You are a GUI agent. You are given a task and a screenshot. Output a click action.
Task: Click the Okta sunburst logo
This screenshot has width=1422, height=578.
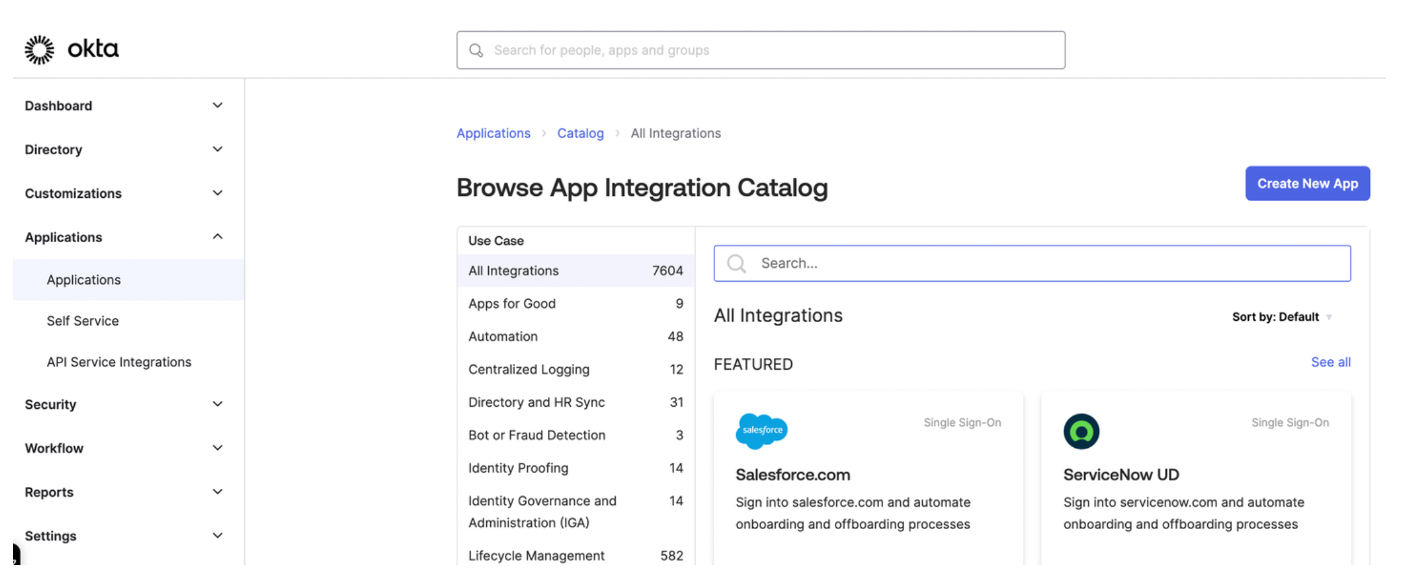pyautogui.click(x=39, y=49)
